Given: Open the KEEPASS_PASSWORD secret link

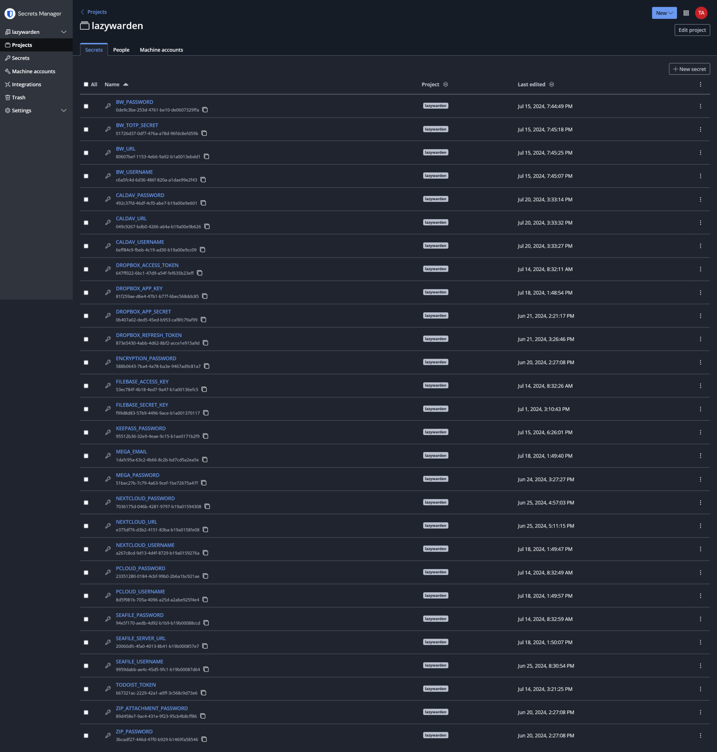Looking at the screenshot, I should pos(141,428).
